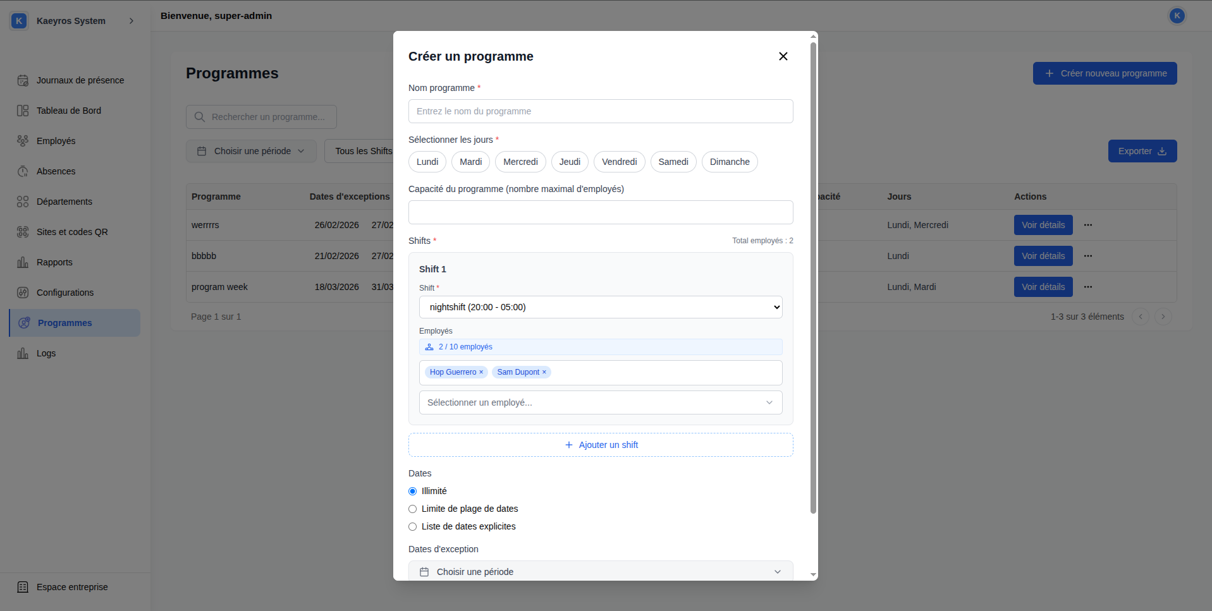
Task: Select the Illimité radio option
Action: click(413, 491)
